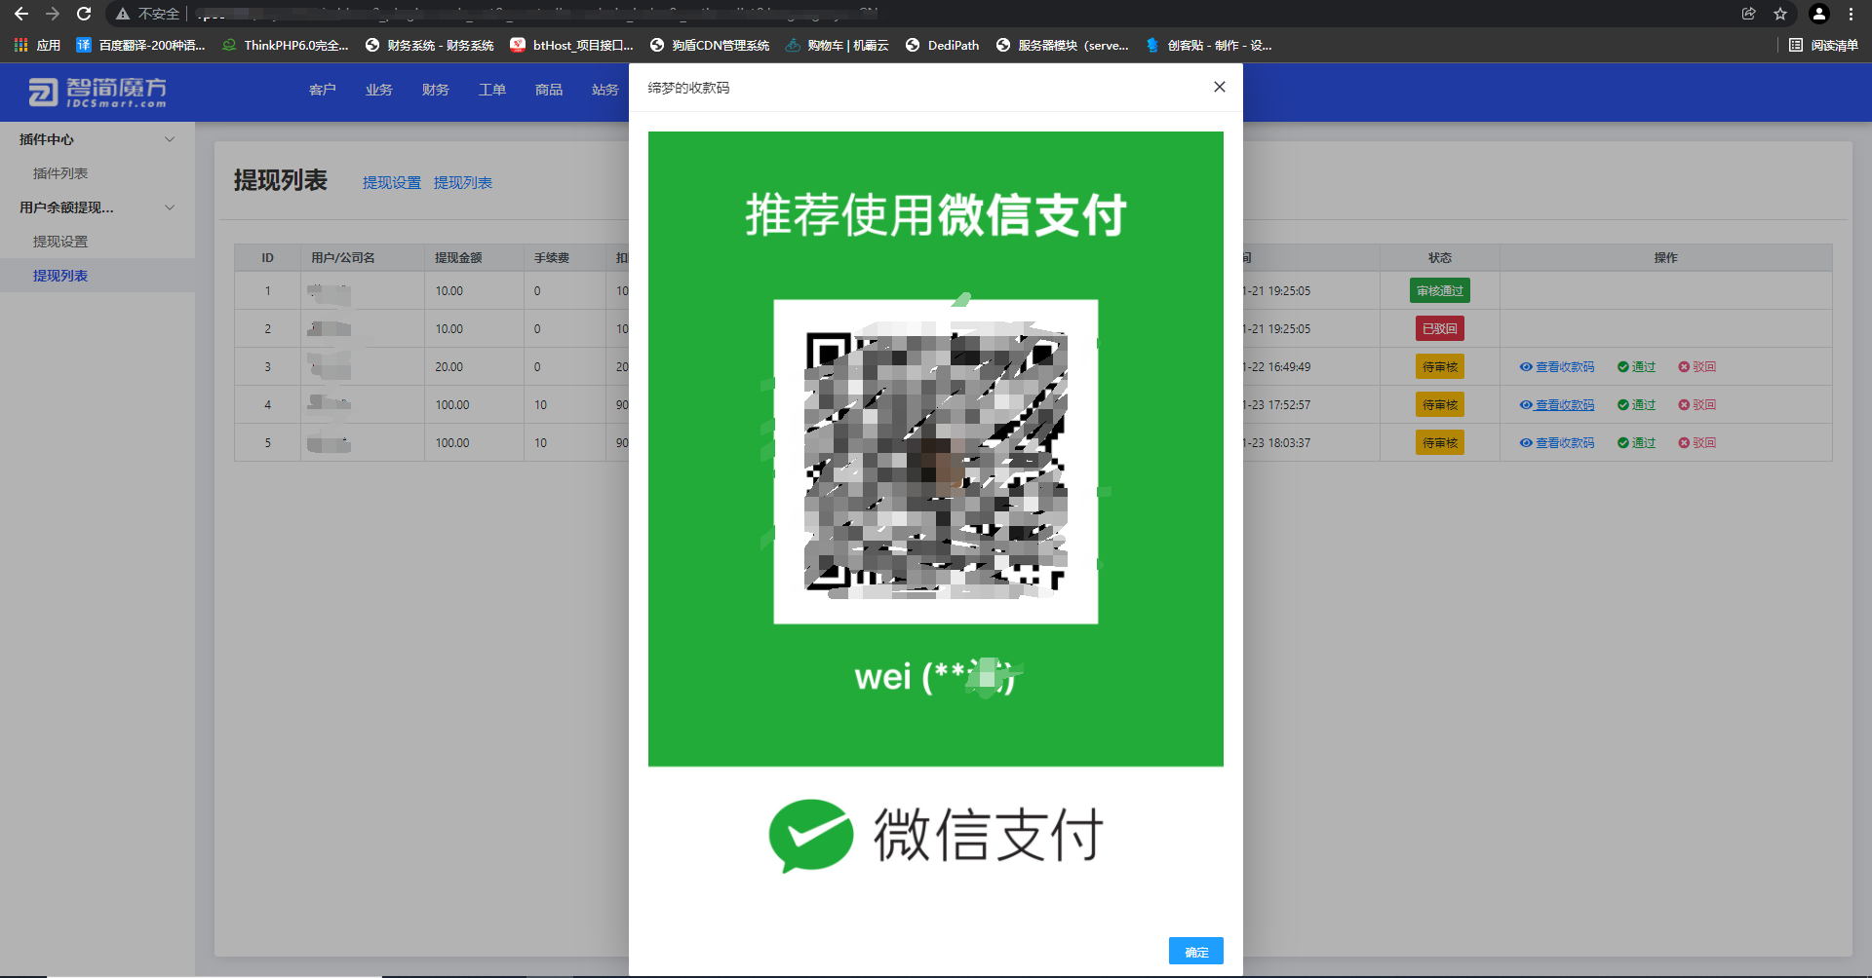The image size is (1872, 978).
Task: Approve 通过 for the 18:03:37 row
Action: pyautogui.click(x=1636, y=443)
